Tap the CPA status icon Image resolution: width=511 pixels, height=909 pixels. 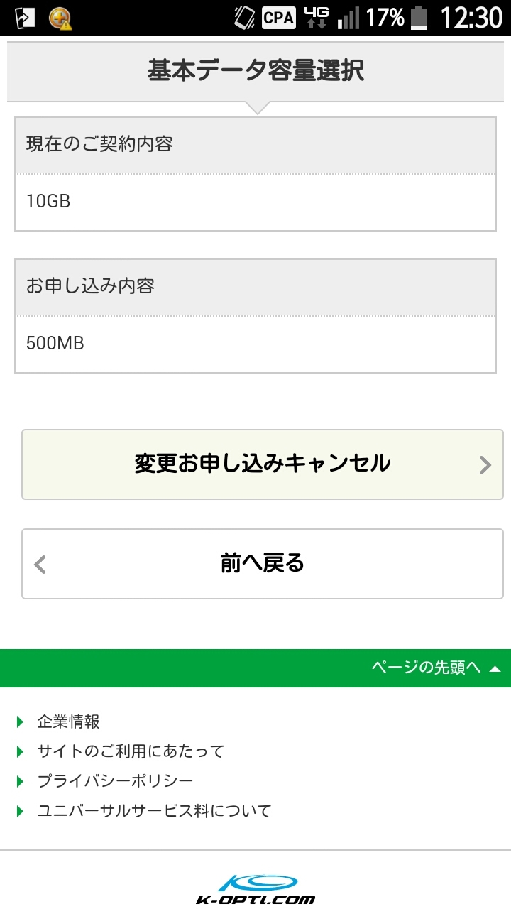pos(278,17)
